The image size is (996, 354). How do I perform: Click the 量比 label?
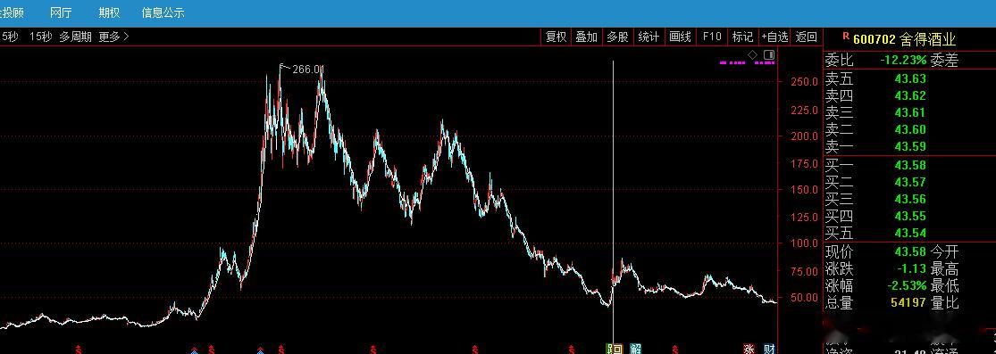[944, 302]
